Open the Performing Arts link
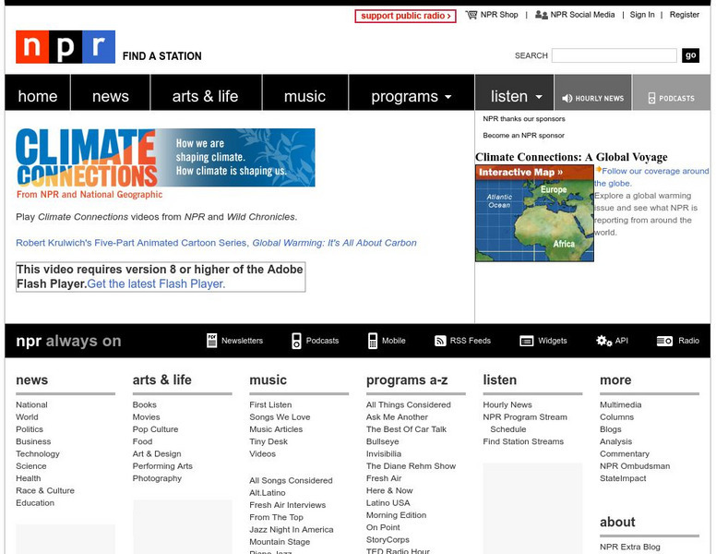 [162, 465]
